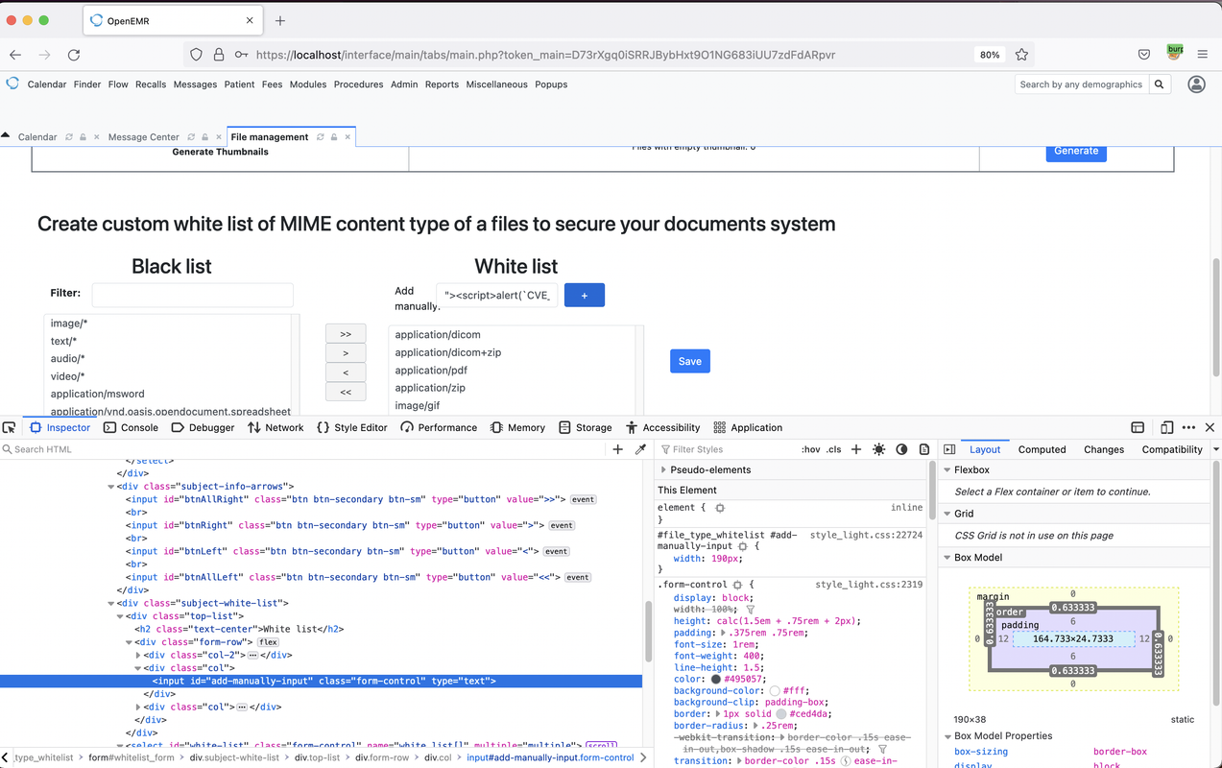Viewport: 1222px width, 768px height.
Task: Click the Pocket save icon in toolbar
Action: tap(1144, 55)
